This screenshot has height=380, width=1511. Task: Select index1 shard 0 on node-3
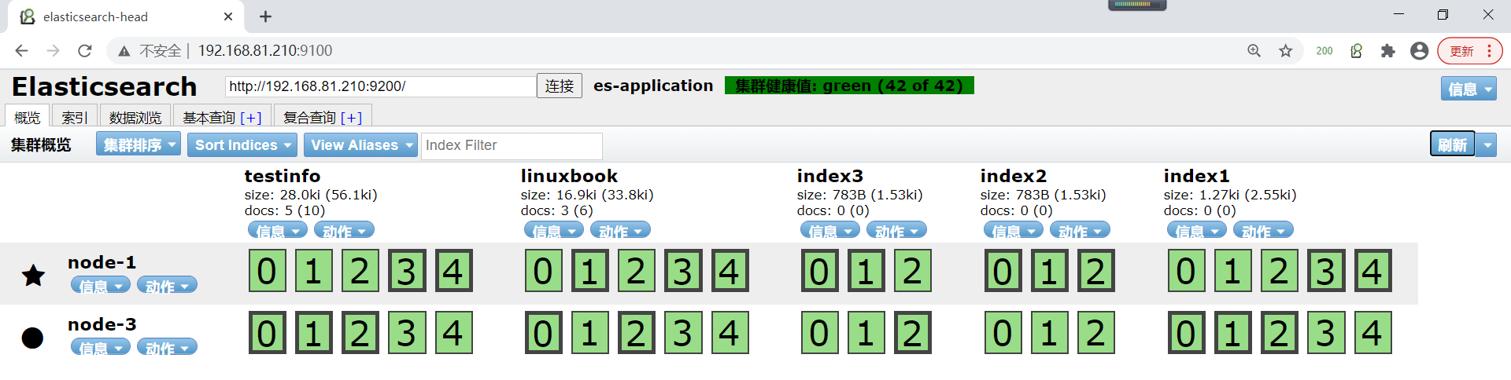point(1186,333)
